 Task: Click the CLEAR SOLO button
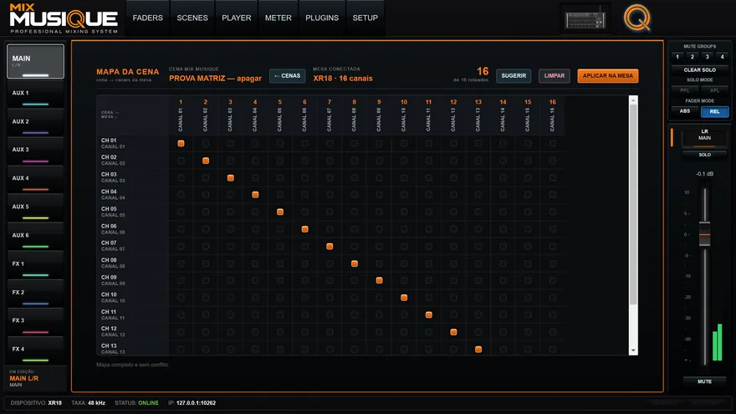[700, 70]
